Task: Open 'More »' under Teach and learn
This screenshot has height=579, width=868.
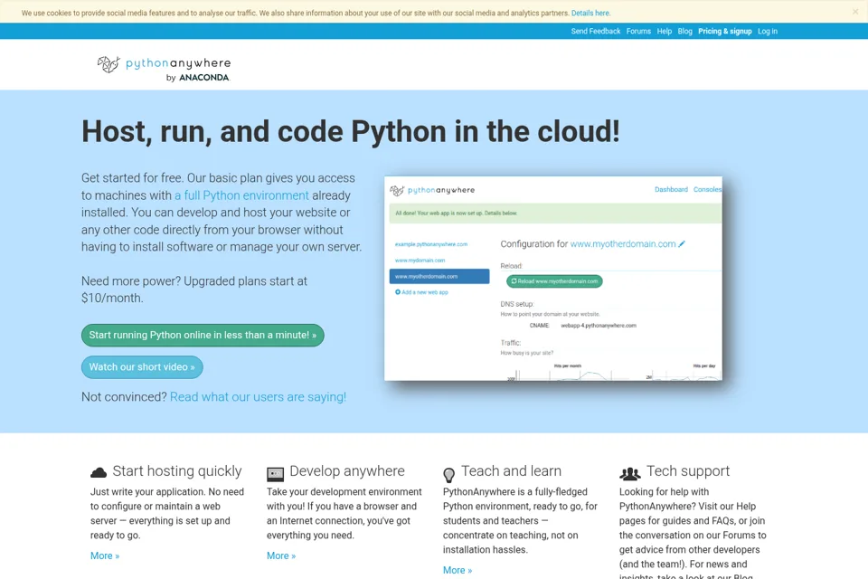Action: 458,570
